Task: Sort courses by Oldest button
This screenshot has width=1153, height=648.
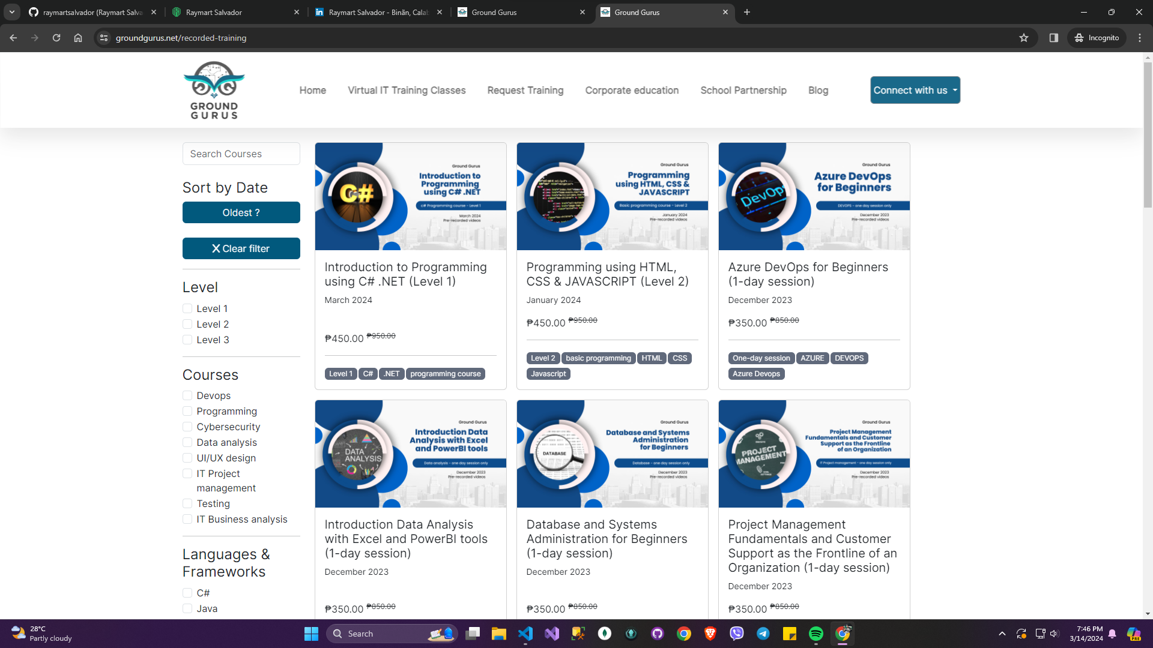Action: pyautogui.click(x=241, y=212)
